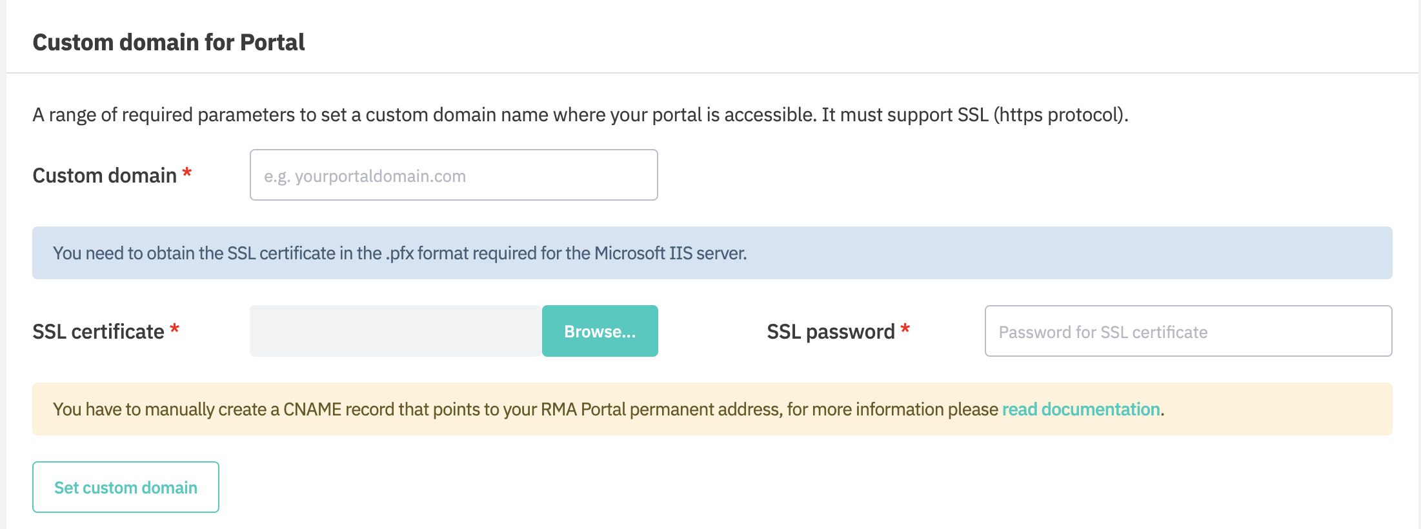Open the read documentation link
The width and height of the screenshot is (1421, 529).
coord(1081,410)
